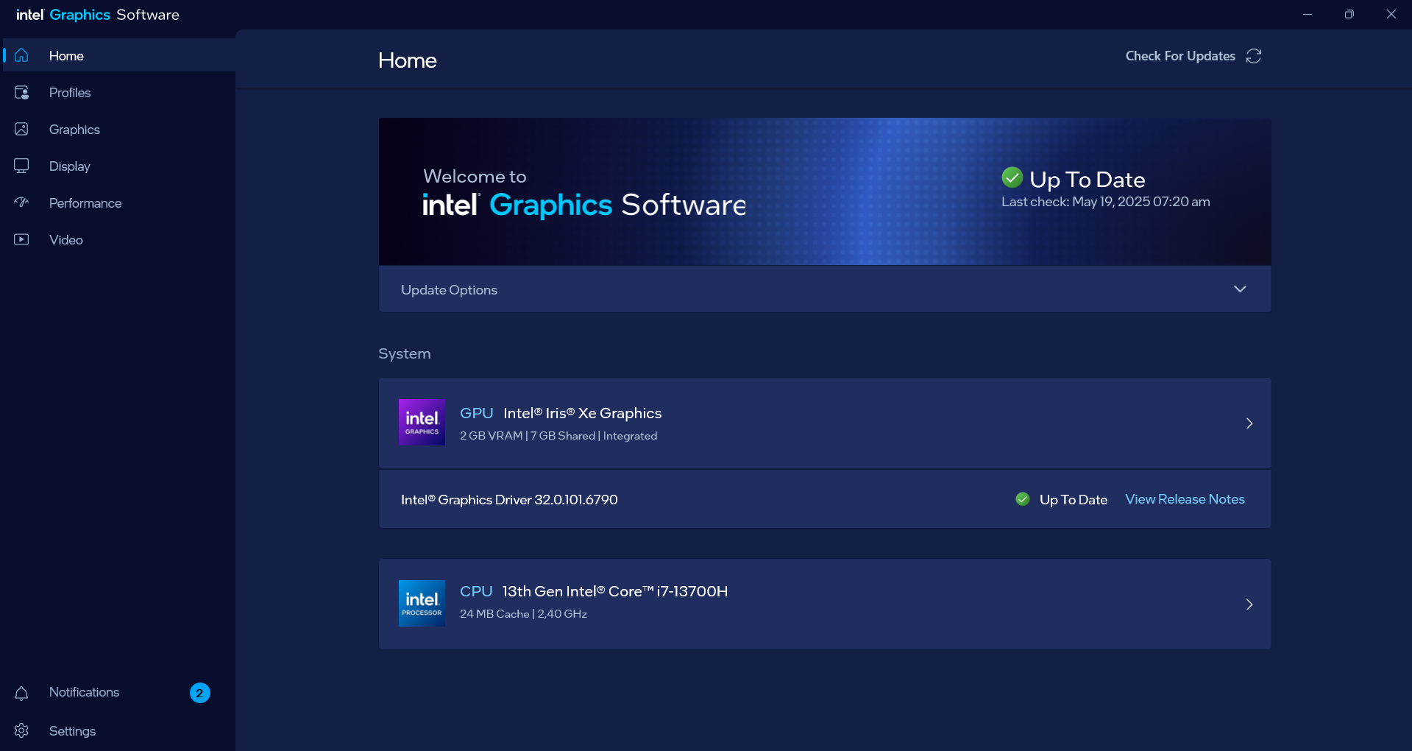Click the small green driver status checkmark
The width and height of the screenshot is (1412, 751).
[x=1023, y=499]
